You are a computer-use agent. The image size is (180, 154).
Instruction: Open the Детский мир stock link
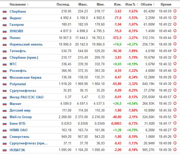click(x=20, y=110)
